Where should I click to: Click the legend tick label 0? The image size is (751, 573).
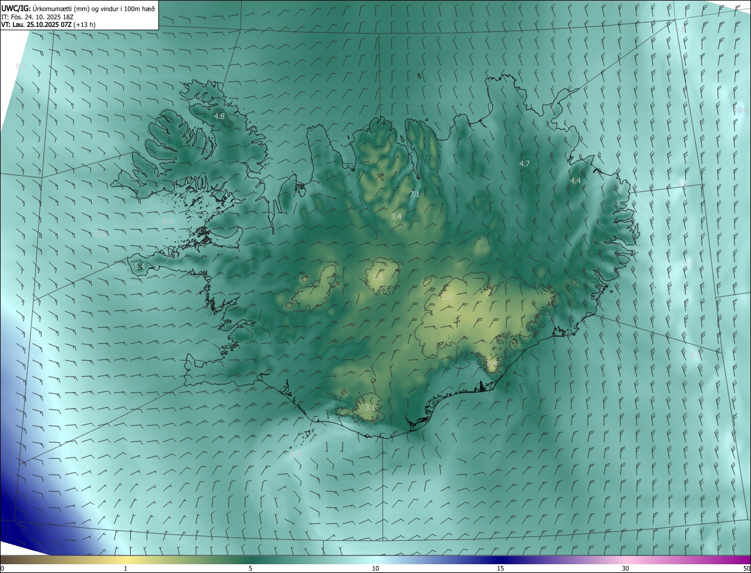[2, 569]
